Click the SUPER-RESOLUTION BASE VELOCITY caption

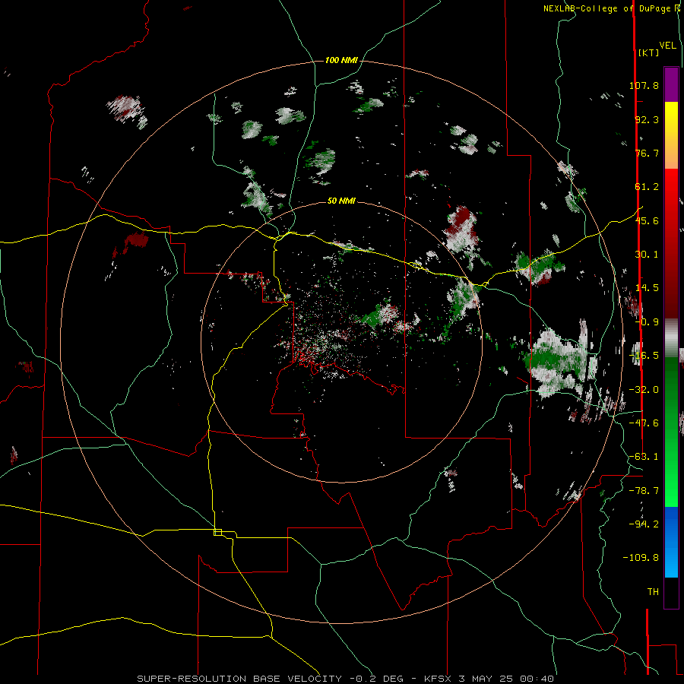tap(239, 679)
